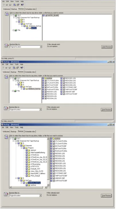Screen dimensions: 116x209
Task: Click the File media icon in middle window tree
Action: [15, 91]
